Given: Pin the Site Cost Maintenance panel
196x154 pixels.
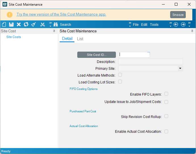Looking at the screenshot, I should tap(192, 31).
